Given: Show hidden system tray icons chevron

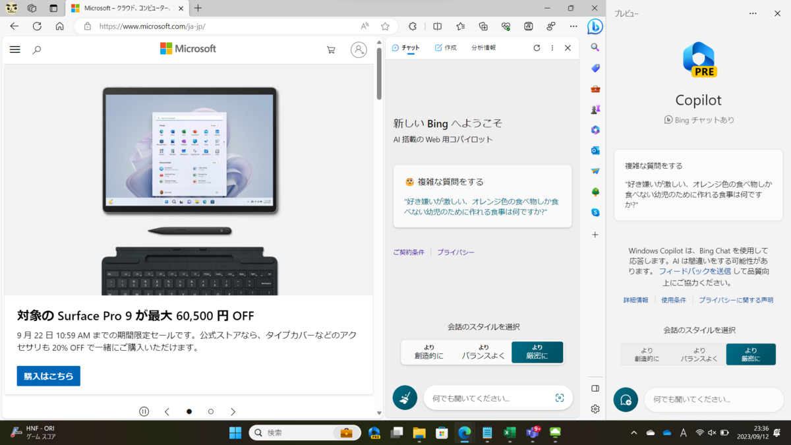Looking at the screenshot, I should (x=634, y=432).
